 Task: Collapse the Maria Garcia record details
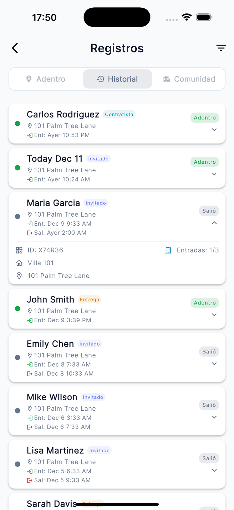coord(214,223)
